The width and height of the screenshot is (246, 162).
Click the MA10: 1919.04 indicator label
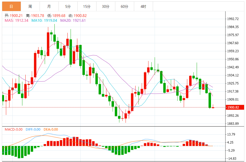point(44,20)
